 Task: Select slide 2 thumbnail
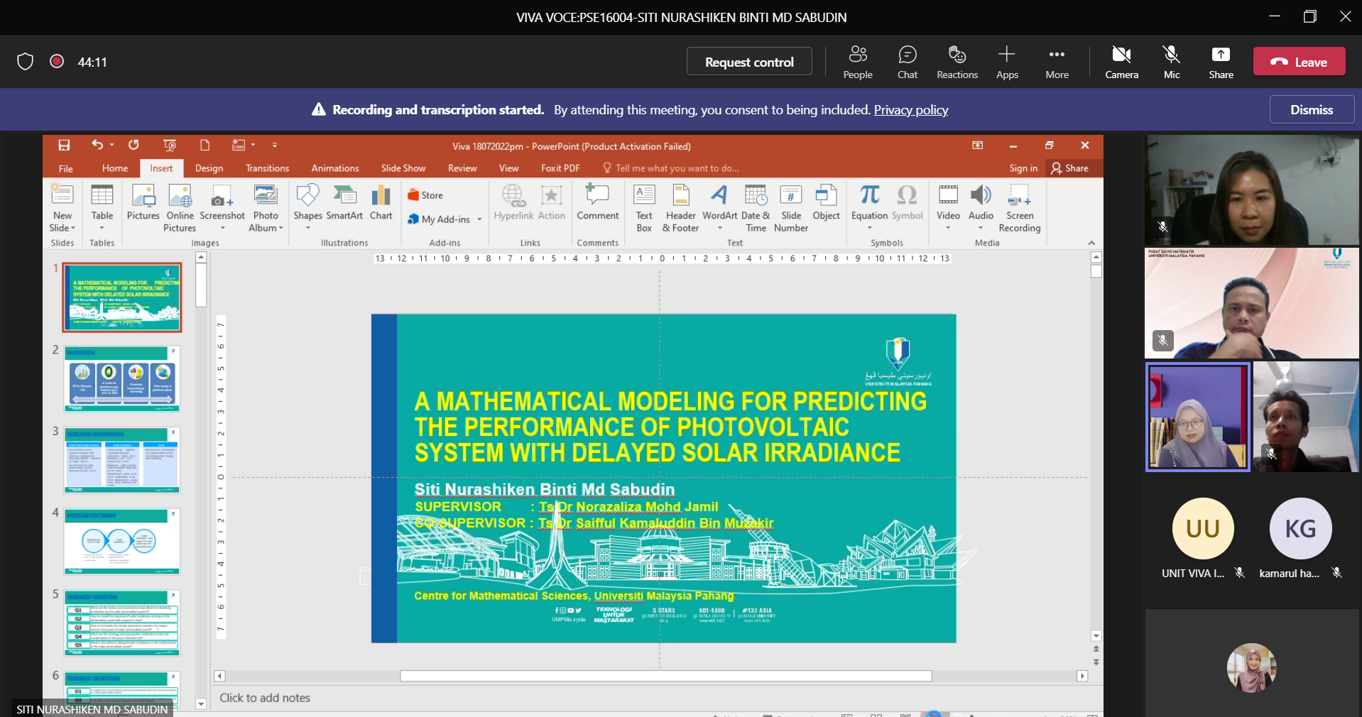click(x=122, y=378)
